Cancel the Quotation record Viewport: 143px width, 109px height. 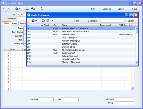[121, 9]
